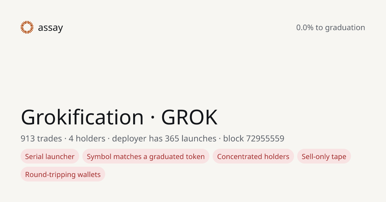Click the Concentrated holders tag
Image resolution: width=386 pixels, height=202 pixels.
pos(253,156)
